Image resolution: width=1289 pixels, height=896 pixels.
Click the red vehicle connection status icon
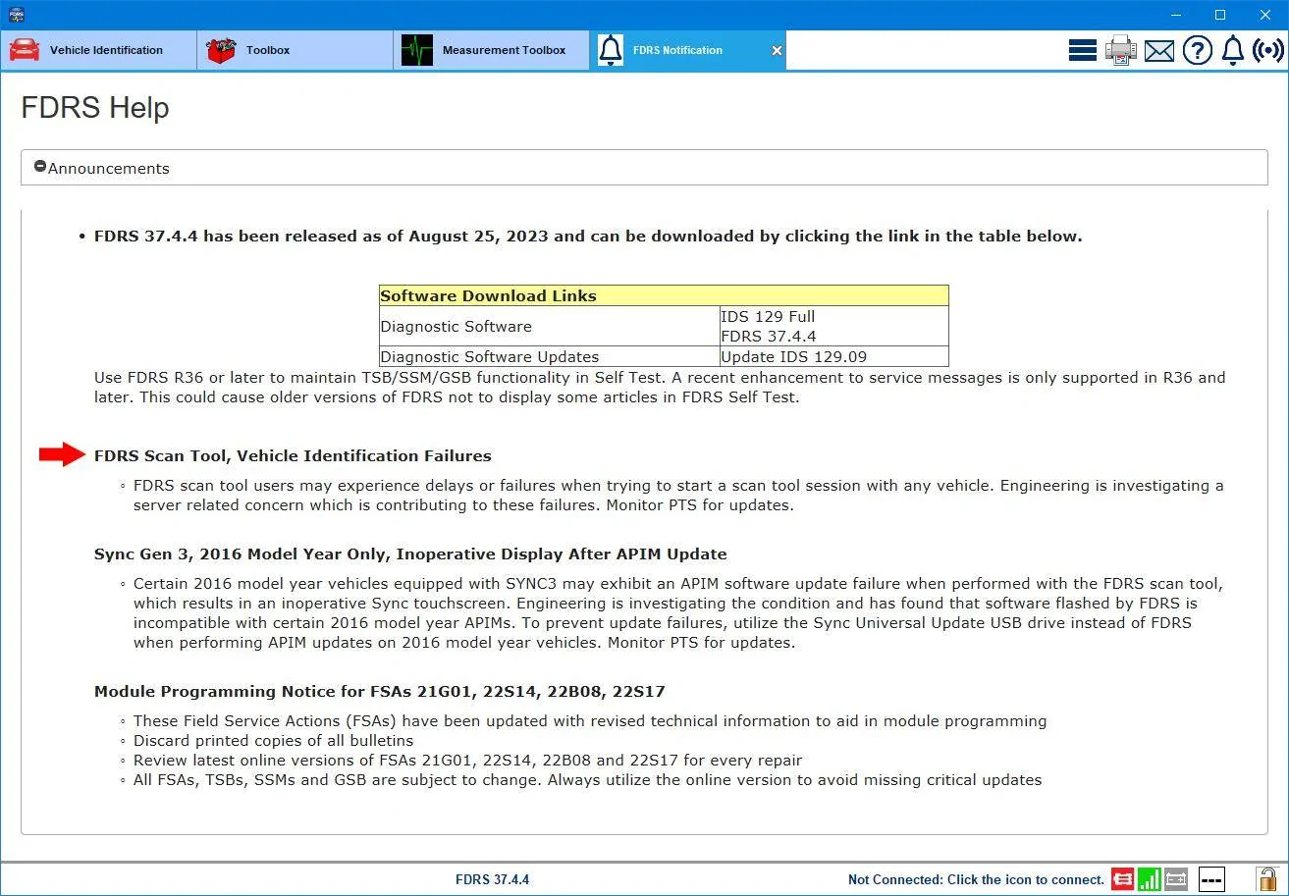click(1122, 879)
